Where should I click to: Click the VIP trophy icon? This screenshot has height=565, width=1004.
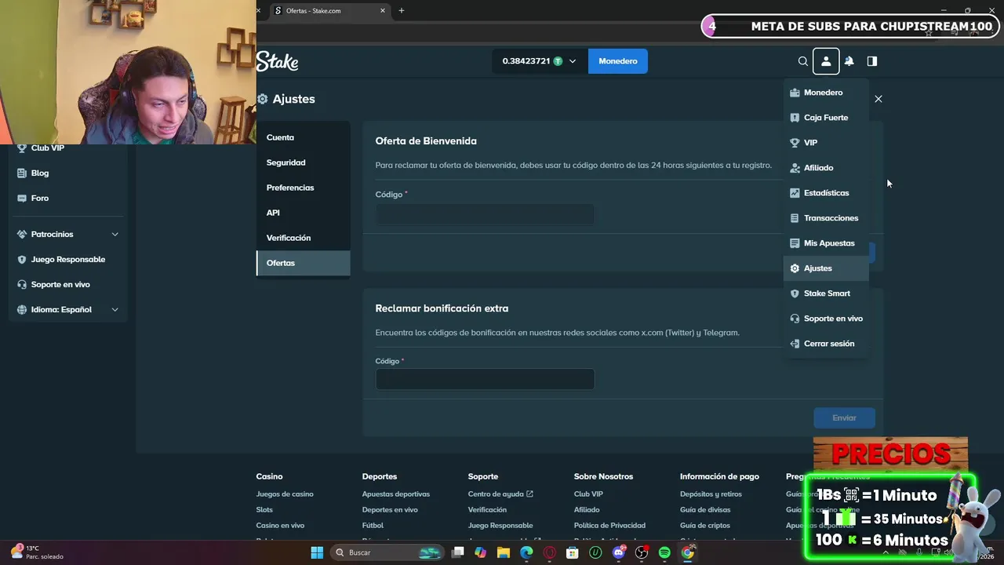pos(795,143)
